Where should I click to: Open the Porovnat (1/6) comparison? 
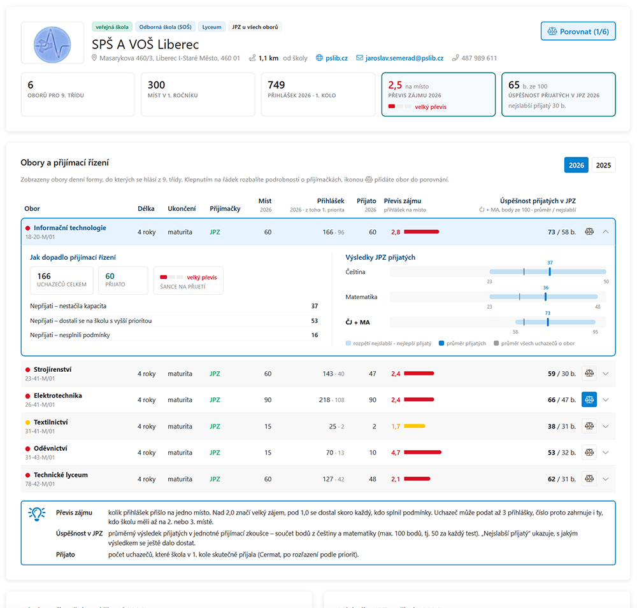(x=578, y=31)
